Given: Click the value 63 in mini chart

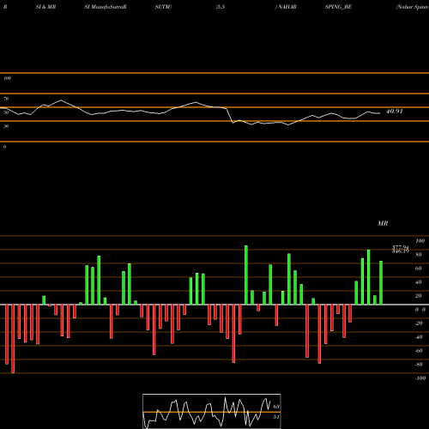Looking at the screenshot, I should (276, 407).
